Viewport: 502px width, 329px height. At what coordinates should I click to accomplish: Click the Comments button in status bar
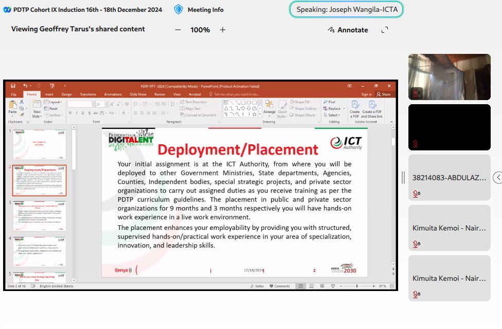tap(279, 286)
